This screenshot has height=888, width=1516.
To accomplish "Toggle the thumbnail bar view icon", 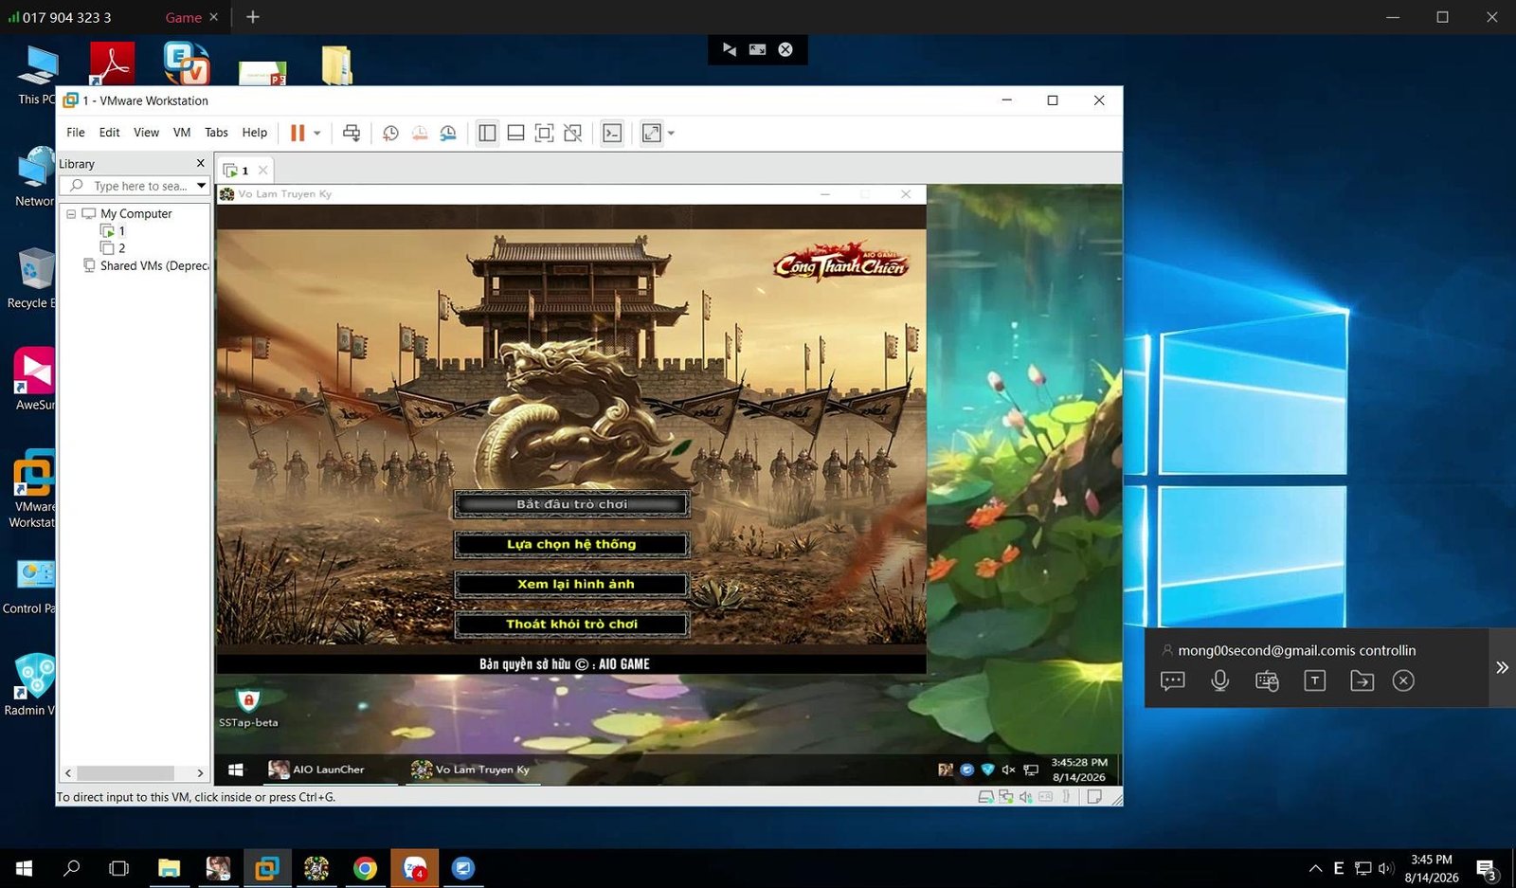I will pyautogui.click(x=515, y=134).
